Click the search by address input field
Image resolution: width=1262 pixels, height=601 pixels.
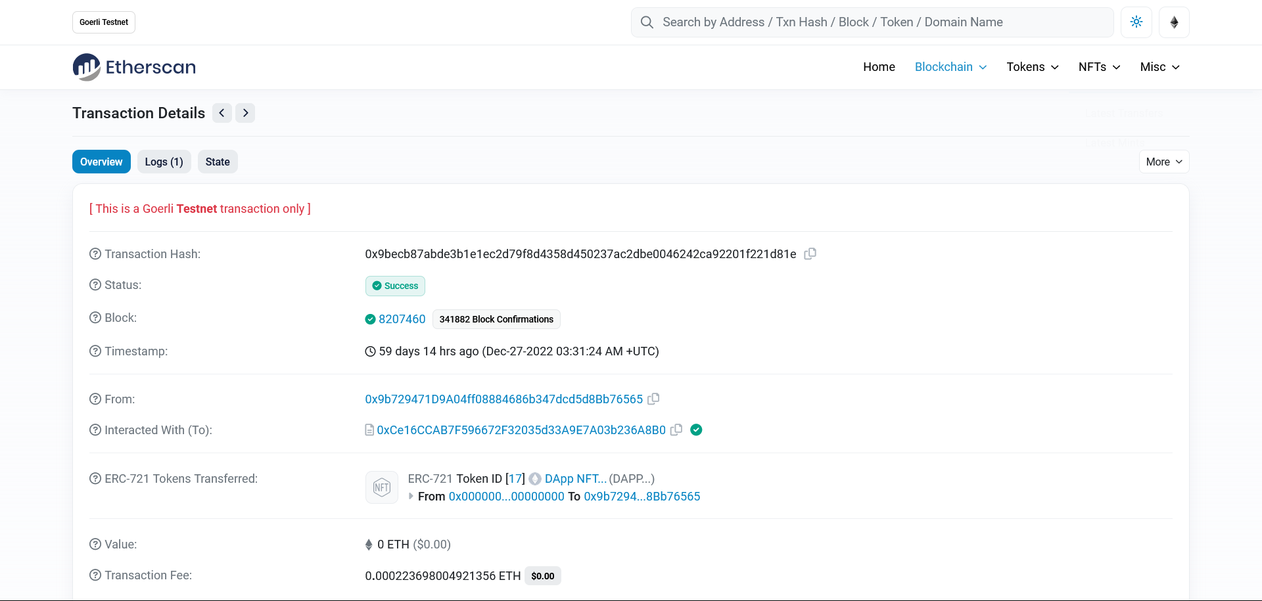pyautogui.click(x=822, y=22)
